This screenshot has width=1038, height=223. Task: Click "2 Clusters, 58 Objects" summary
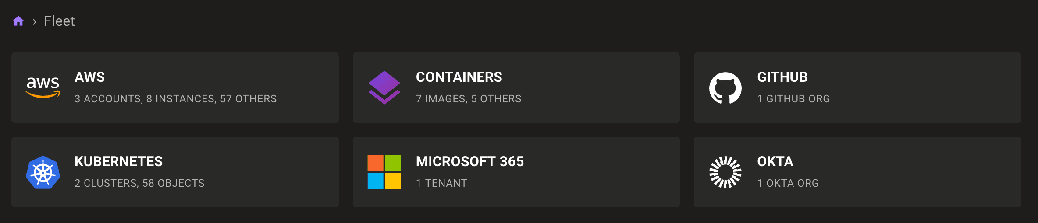pyautogui.click(x=139, y=183)
